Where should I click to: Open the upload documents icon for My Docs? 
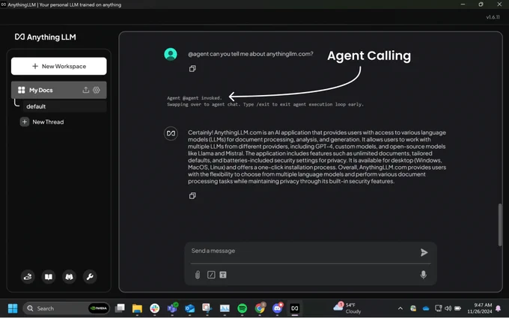[x=85, y=90]
